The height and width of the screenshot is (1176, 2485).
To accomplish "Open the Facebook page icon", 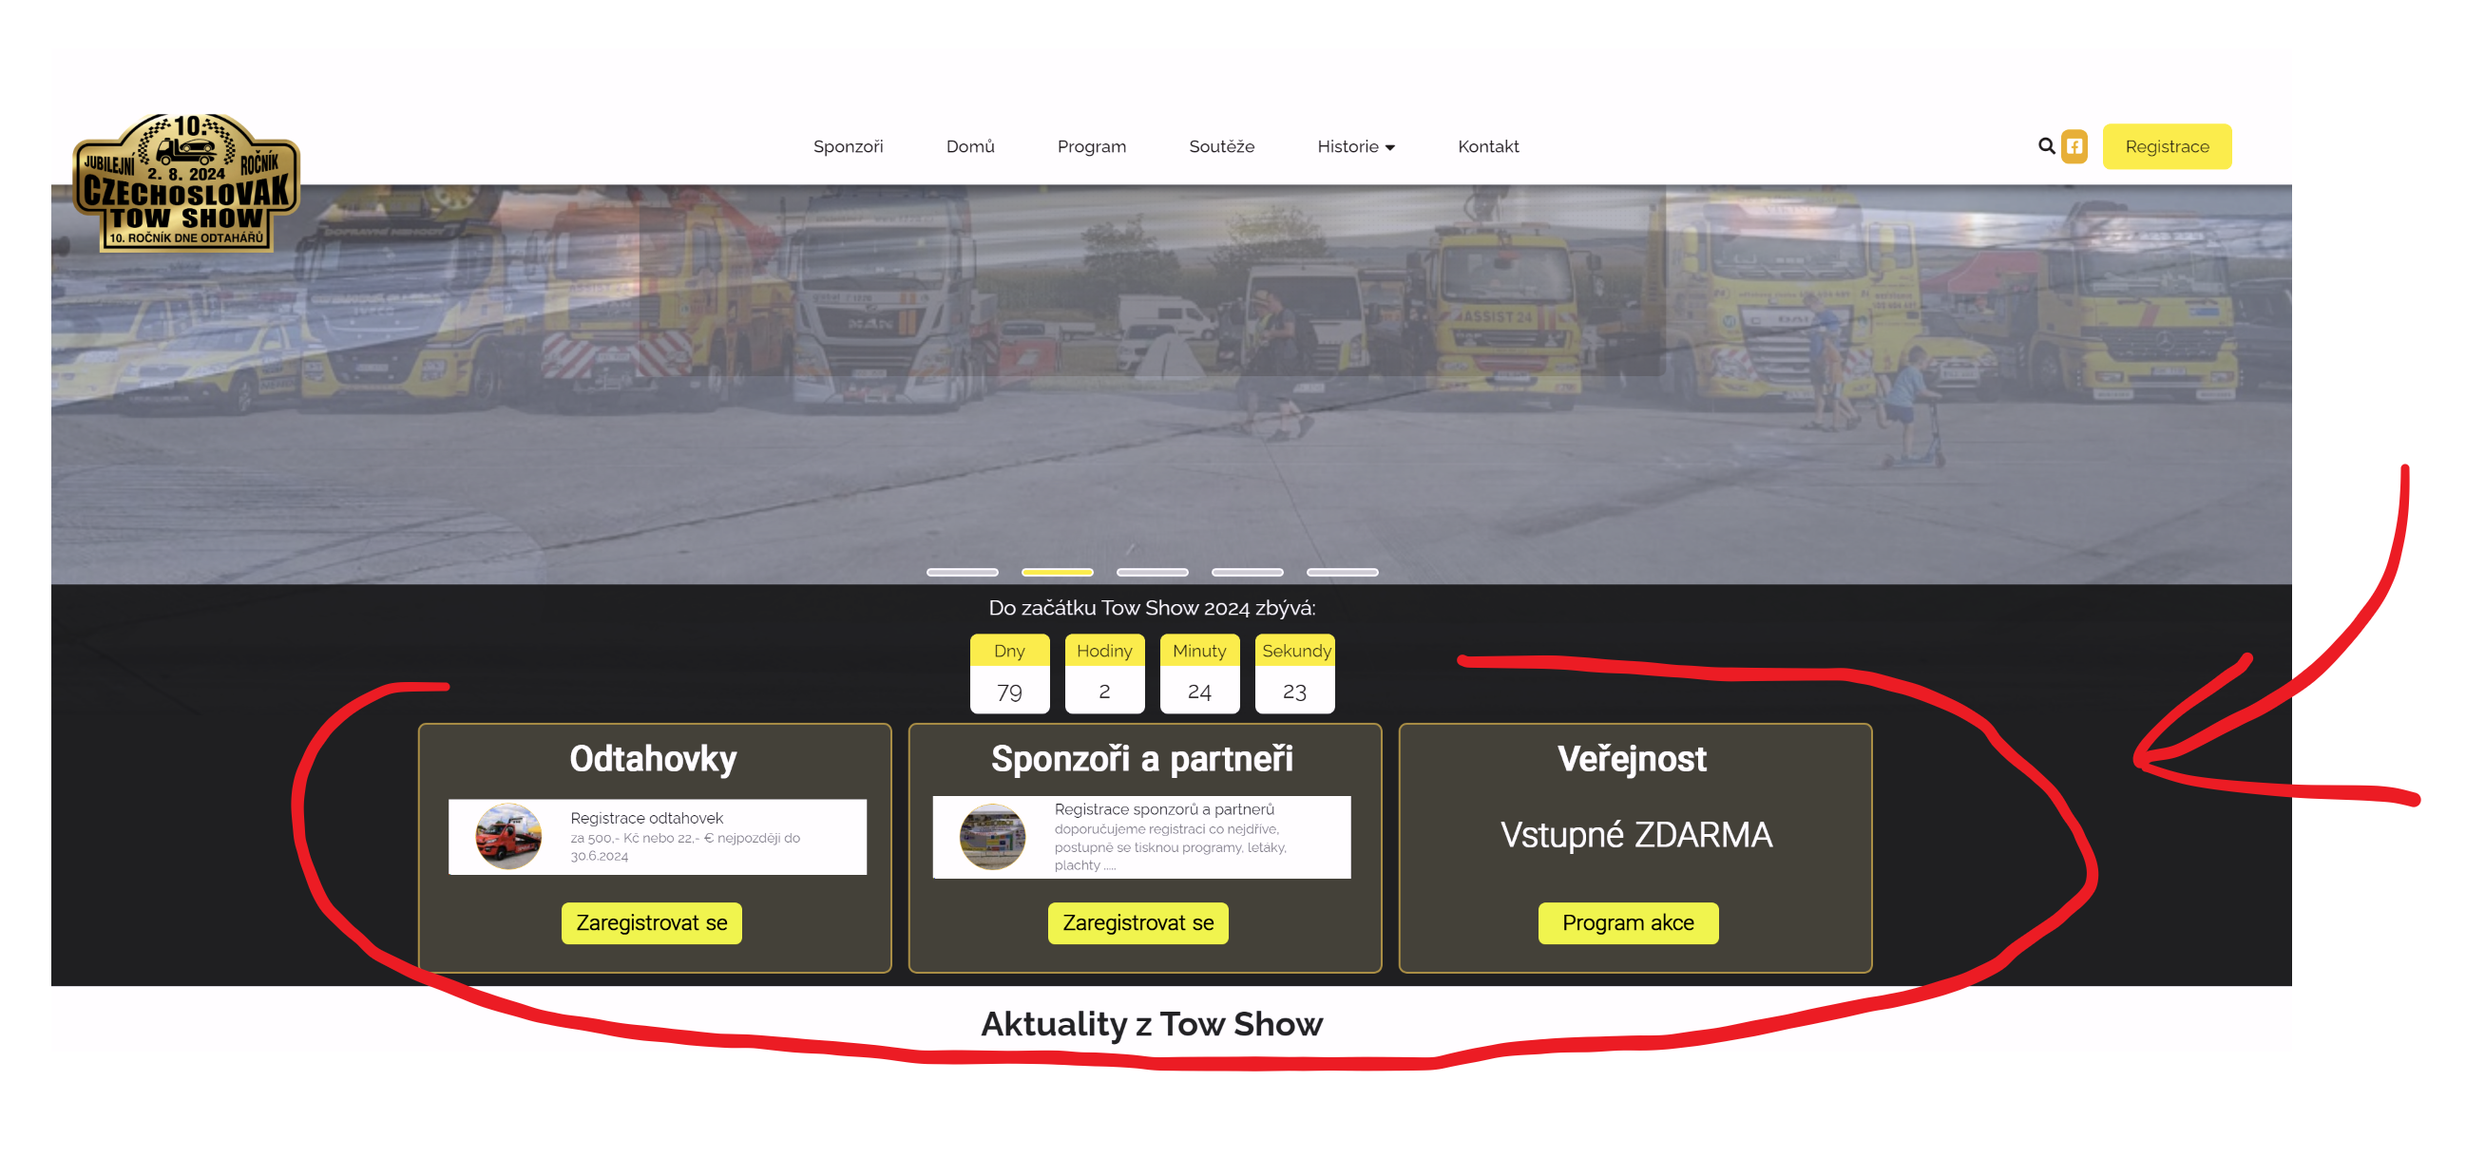I will pos(2074,146).
